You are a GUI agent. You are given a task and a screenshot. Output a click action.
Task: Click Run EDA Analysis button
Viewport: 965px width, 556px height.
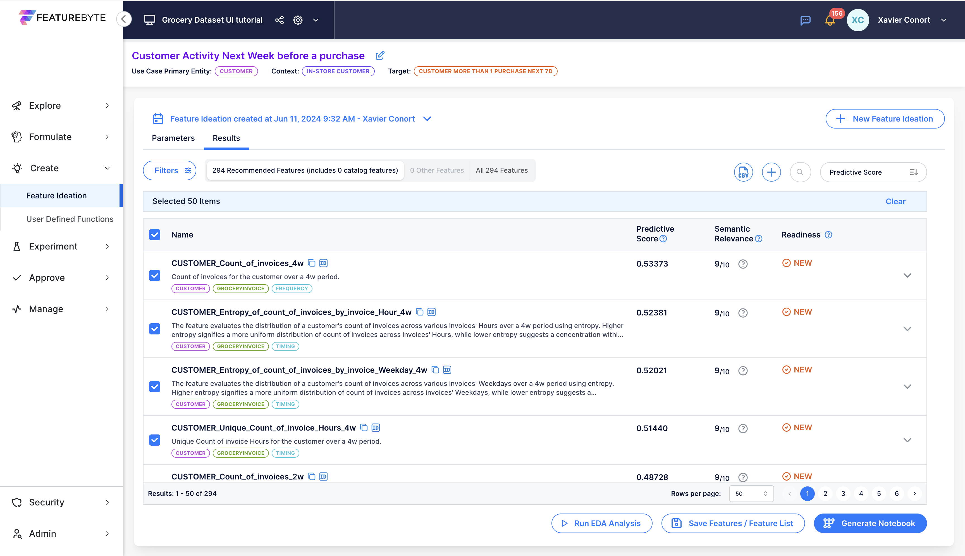[601, 523]
